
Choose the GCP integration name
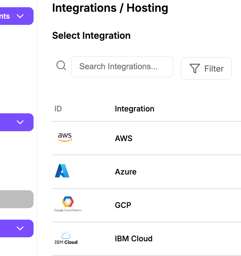123,205
